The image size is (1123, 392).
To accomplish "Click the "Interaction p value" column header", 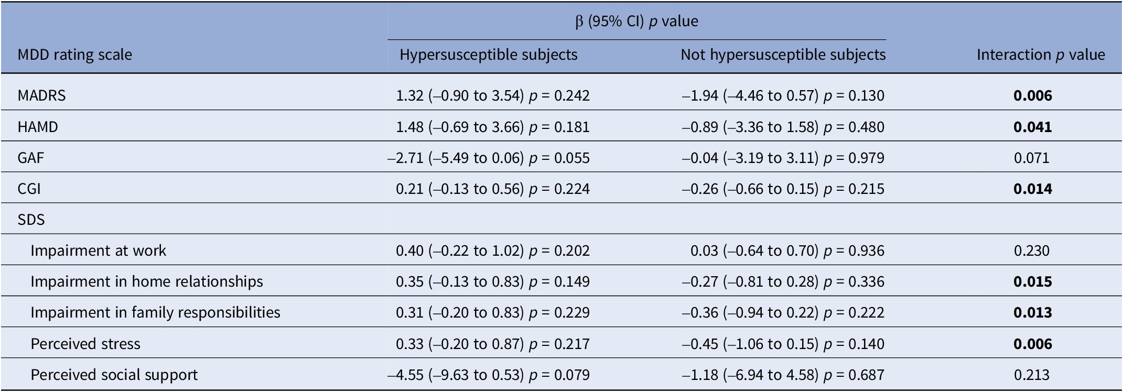I will pyautogui.click(x=1040, y=55).
